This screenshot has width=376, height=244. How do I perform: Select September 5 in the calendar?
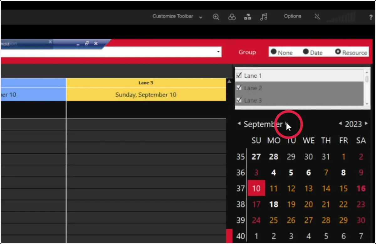click(291, 173)
